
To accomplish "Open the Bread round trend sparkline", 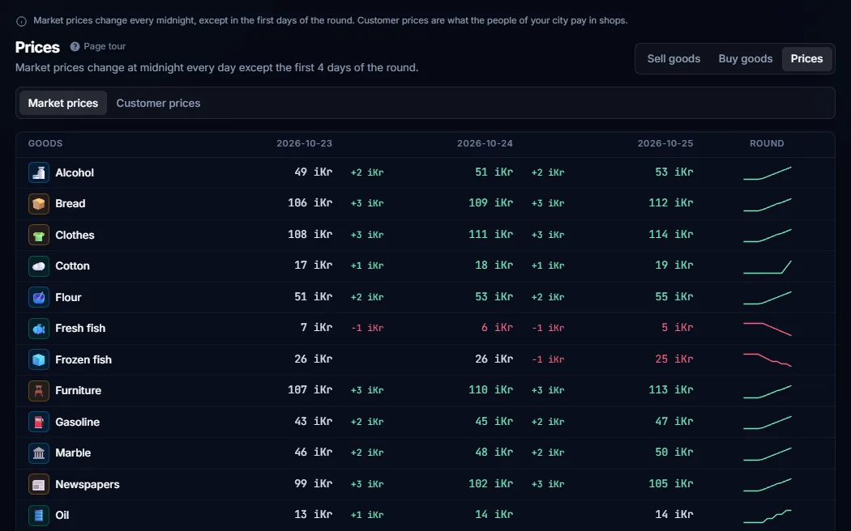I will [767, 204].
